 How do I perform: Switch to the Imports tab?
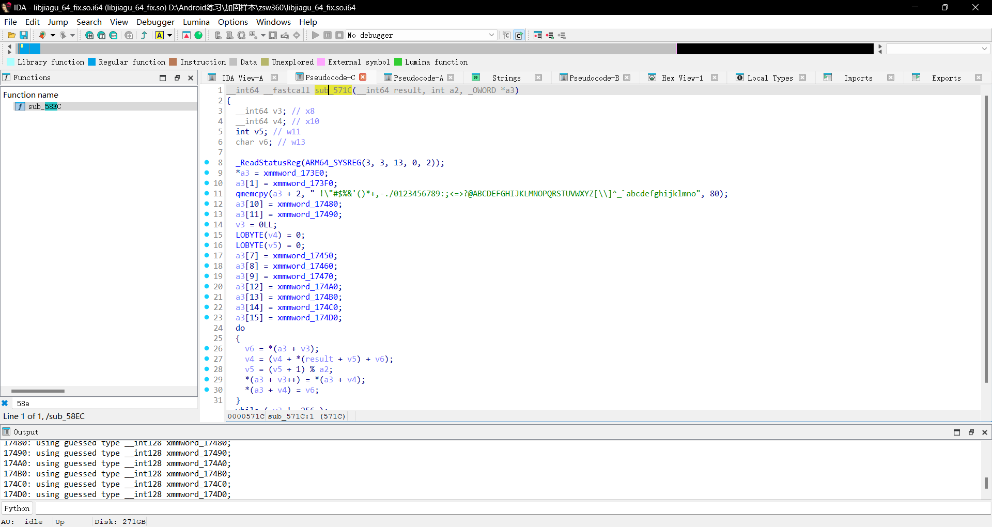click(858, 78)
